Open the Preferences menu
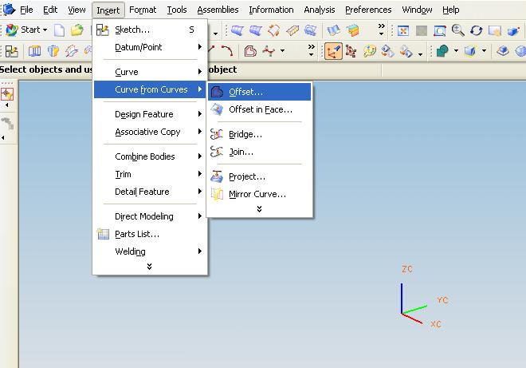This screenshot has height=368, width=526. pyautogui.click(x=368, y=10)
